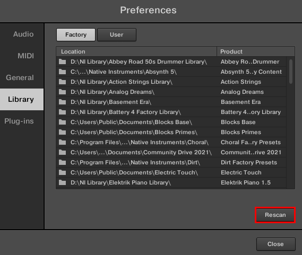
Task: Click the library list vertical scrollbar
Action: tap(291, 72)
